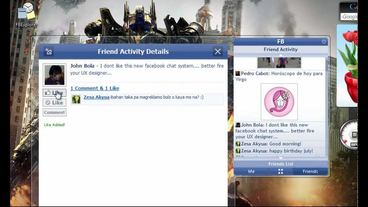Image resolution: width=368 pixels, height=207 pixels.
Task: Click the pop-out icon in Friend Activity Details
Action: pyautogui.click(x=49, y=51)
